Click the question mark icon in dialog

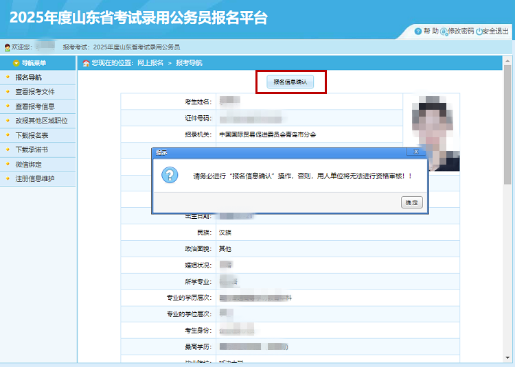click(x=170, y=175)
